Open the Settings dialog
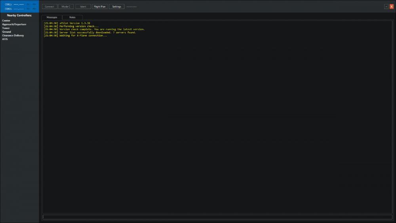Viewport: 396px width, 223px height. pos(116,7)
